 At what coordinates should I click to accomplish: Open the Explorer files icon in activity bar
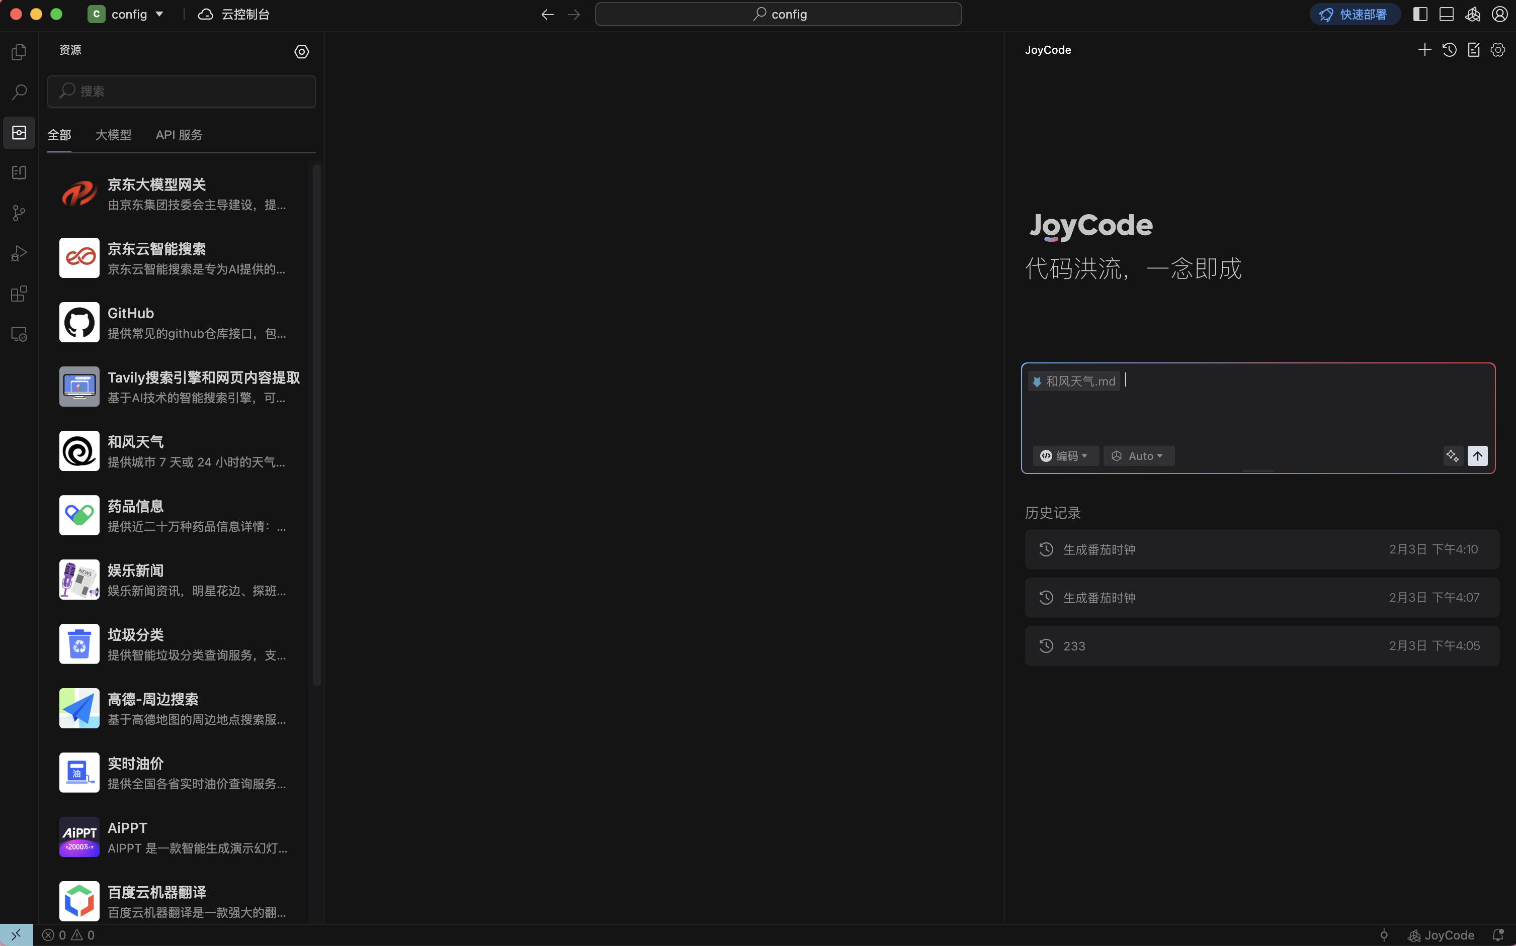[20, 52]
